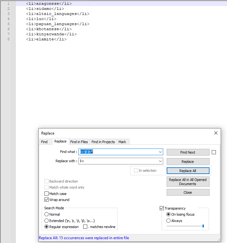
Task: Click the Find Next button
Action: [x=188, y=152]
